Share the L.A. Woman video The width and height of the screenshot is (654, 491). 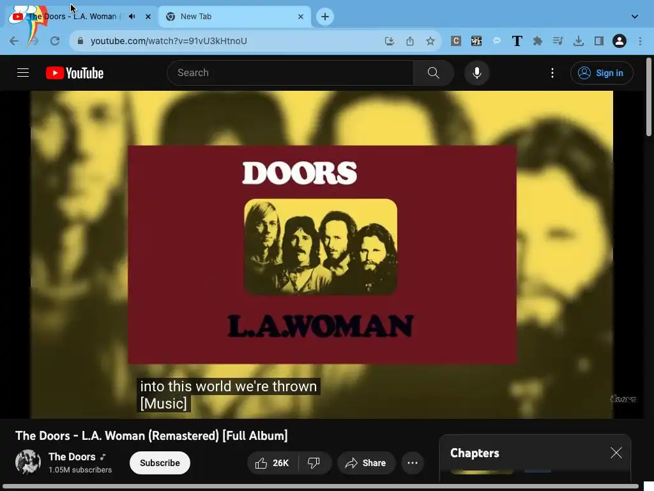click(366, 463)
